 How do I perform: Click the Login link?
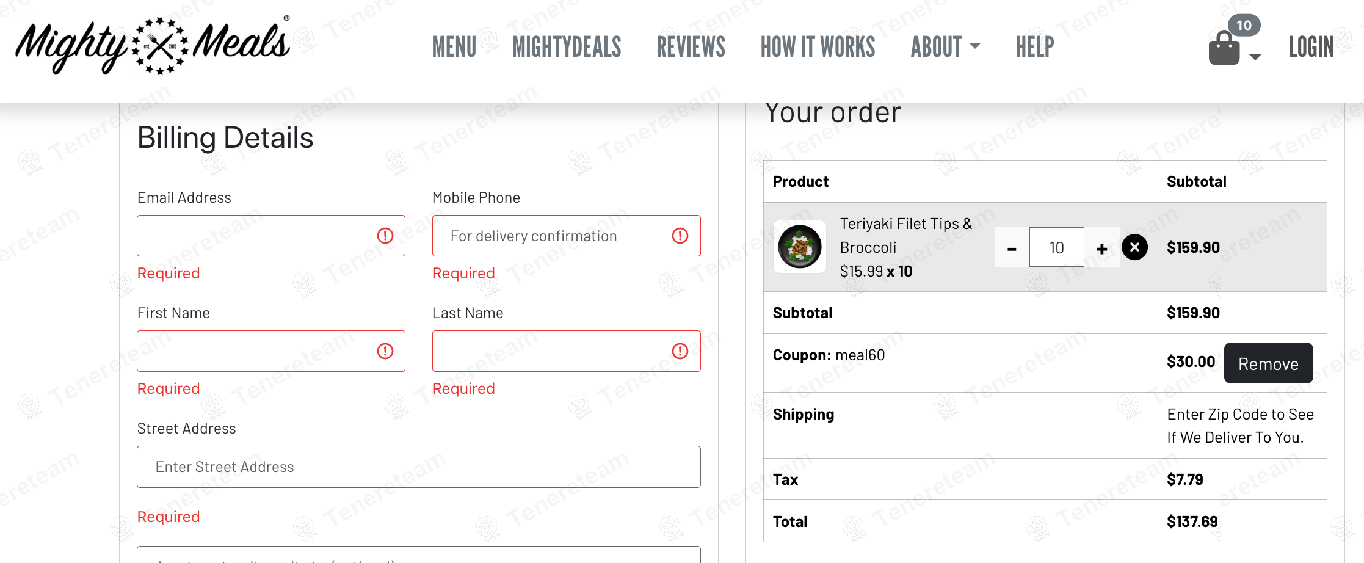tap(1311, 47)
